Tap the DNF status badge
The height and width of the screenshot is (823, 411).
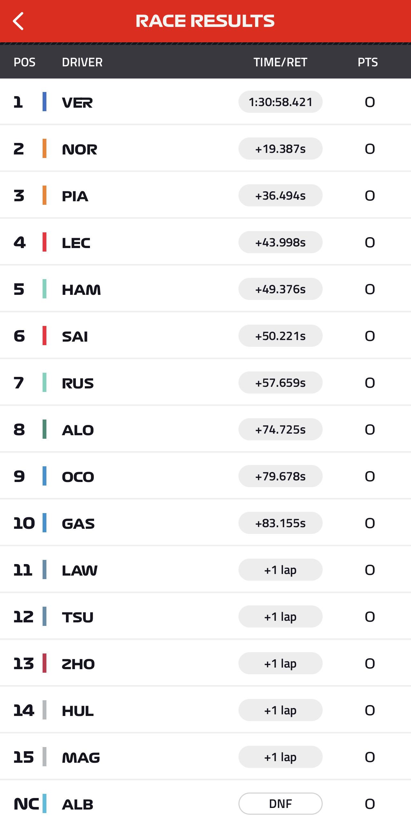[280, 803]
